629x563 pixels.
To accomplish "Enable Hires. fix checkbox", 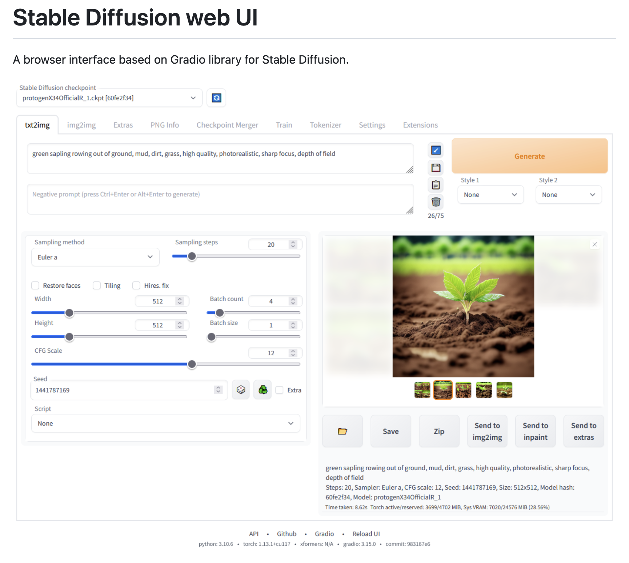I will click(x=136, y=286).
